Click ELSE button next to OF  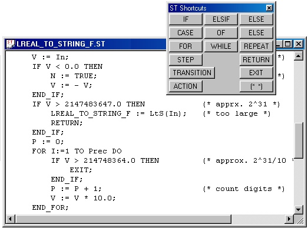256,32
